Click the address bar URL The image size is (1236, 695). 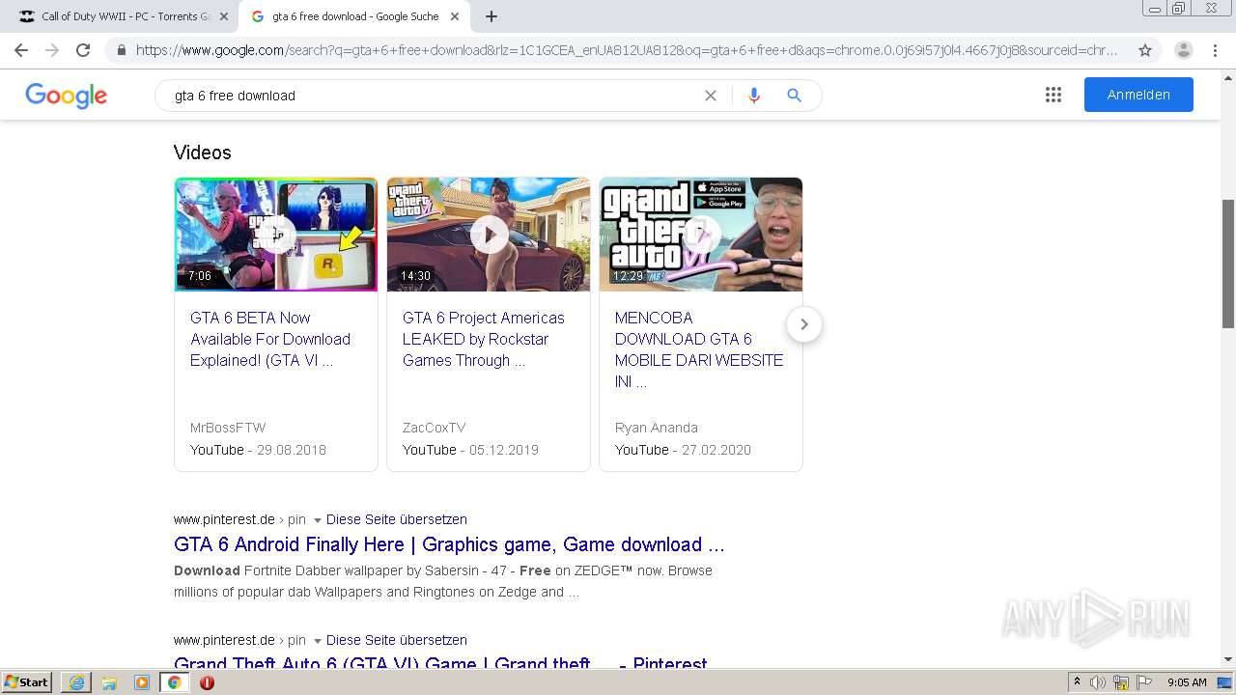[626, 50]
